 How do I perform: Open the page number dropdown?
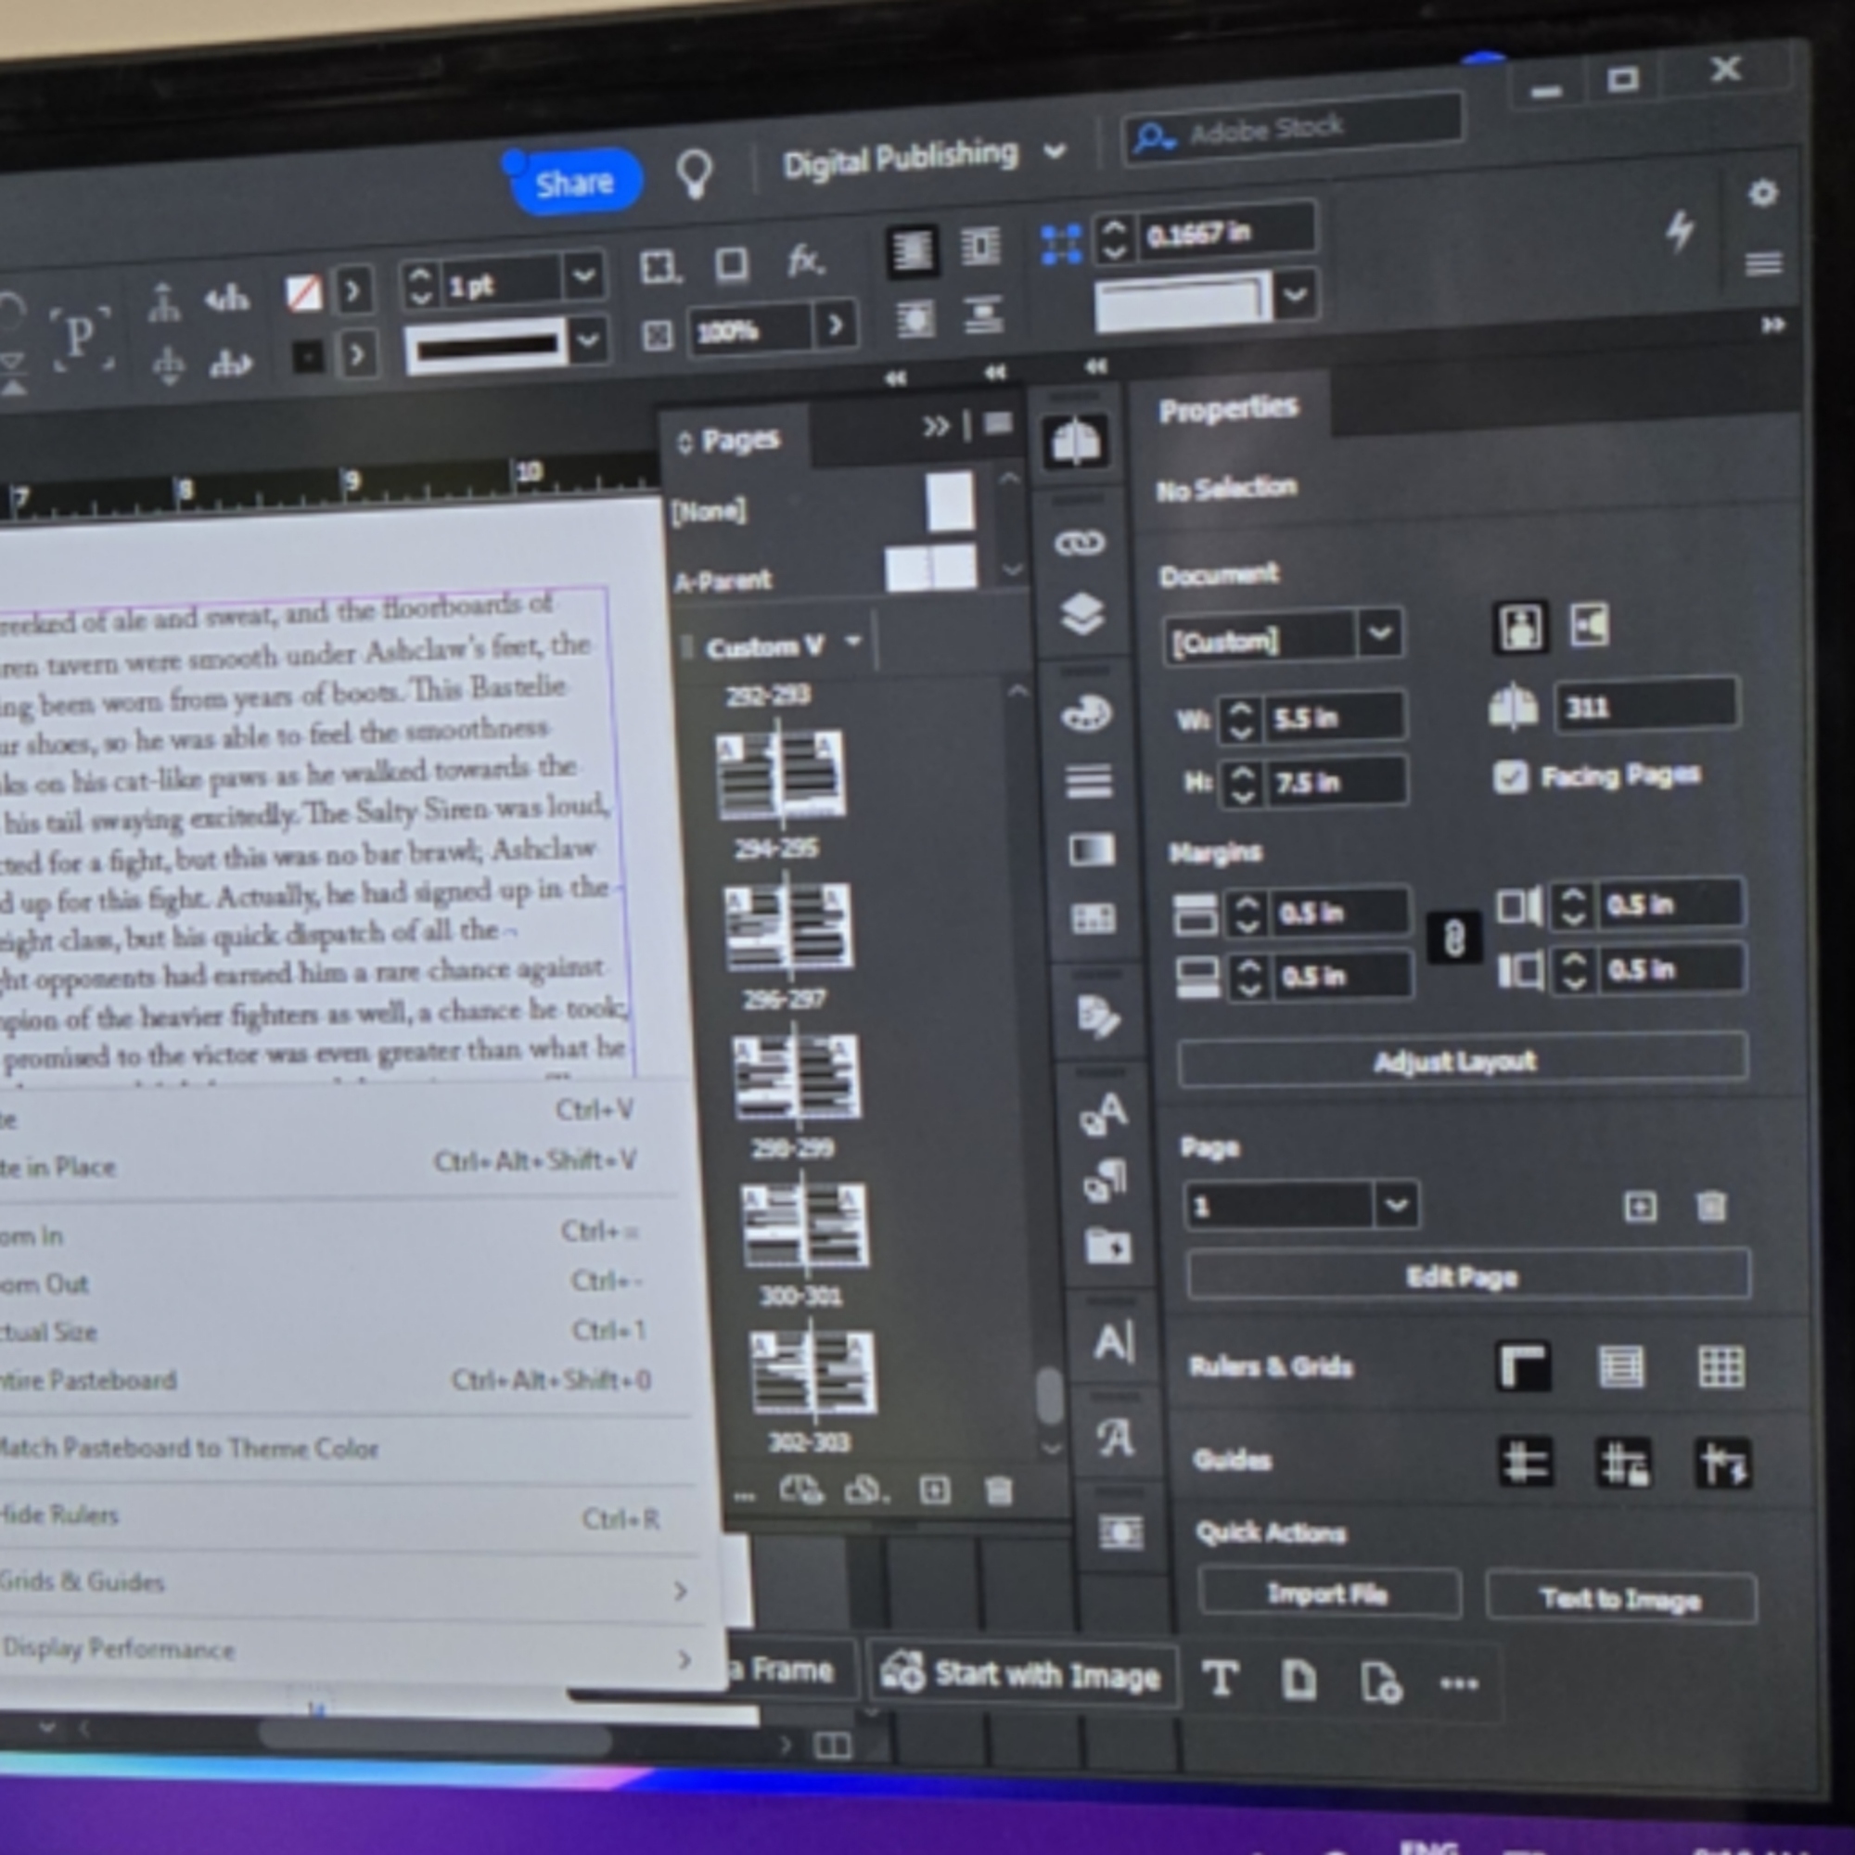coord(1395,1205)
